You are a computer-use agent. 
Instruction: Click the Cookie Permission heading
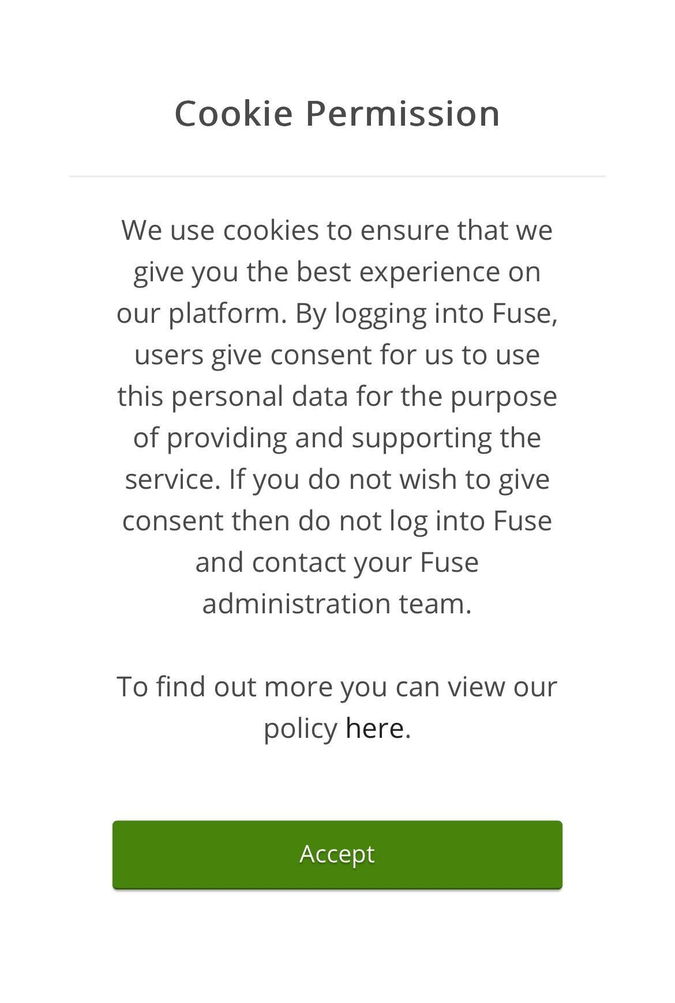337,114
